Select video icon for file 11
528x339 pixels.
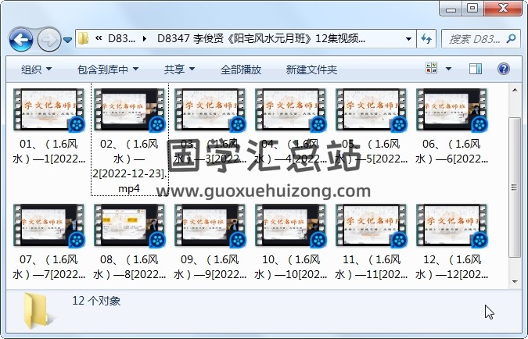click(371, 226)
